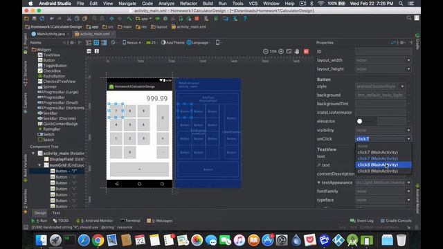Click the onClick dropdown arrow
Screen dimensions: 443x249
pyautogui.click(x=408, y=139)
